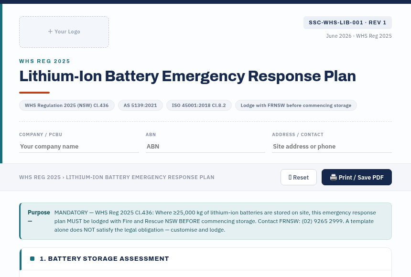Click Print / Save PDF button

[x=357, y=177]
